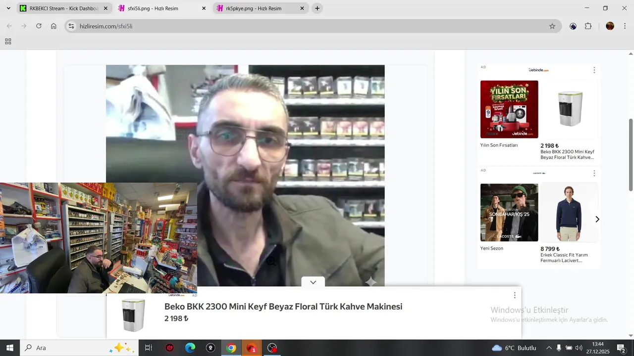This screenshot has height=356, width=634.
Task: Click scrollbar up arrow at top
Action: 631,53
